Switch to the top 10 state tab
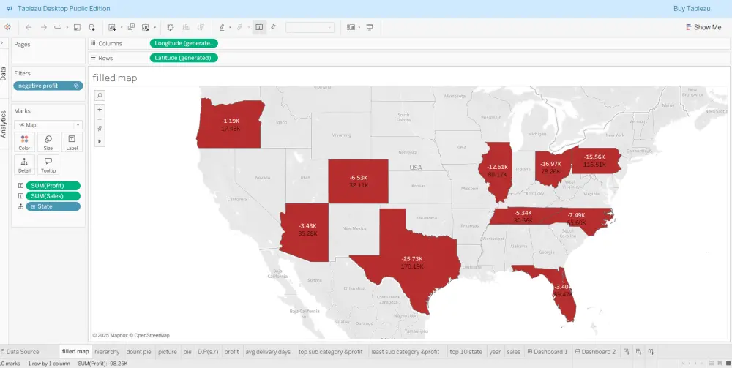The height and width of the screenshot is (368, 732). coord(466,352)
